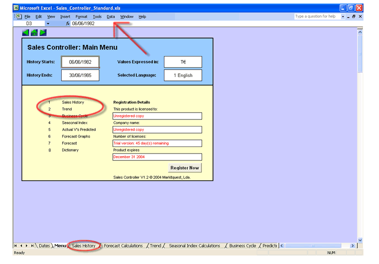Click the Trial version days remaining field

pos(157,143)
